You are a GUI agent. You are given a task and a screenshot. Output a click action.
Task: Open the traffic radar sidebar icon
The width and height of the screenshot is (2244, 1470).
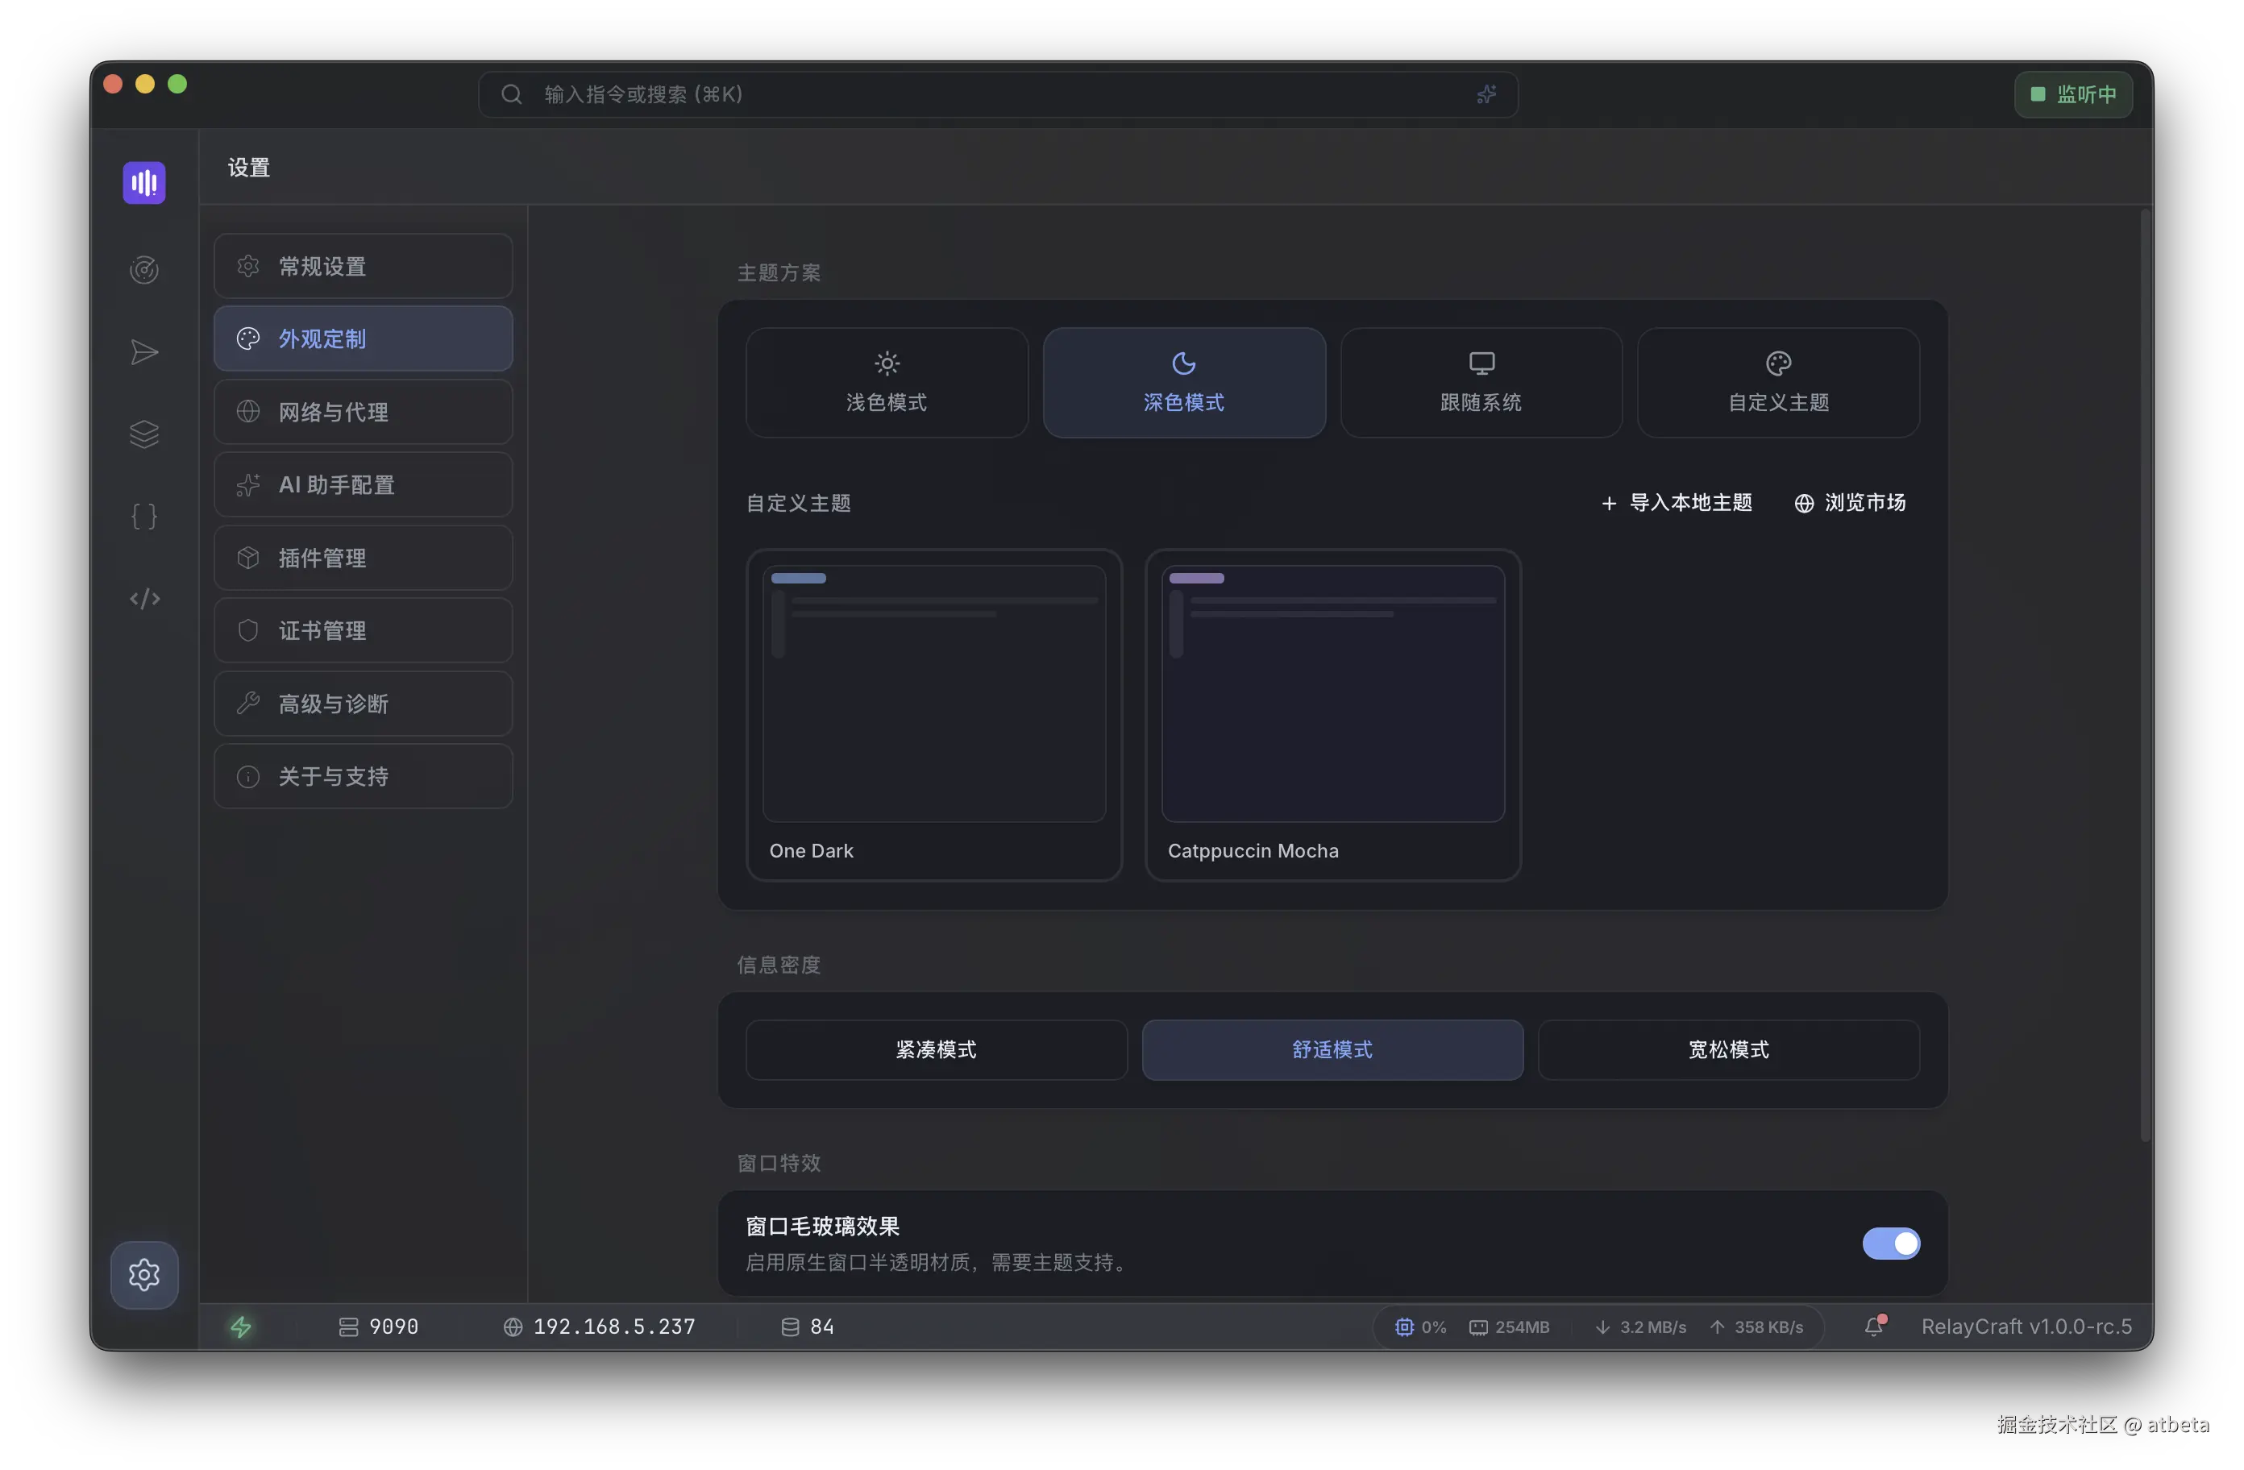point(144,271)
